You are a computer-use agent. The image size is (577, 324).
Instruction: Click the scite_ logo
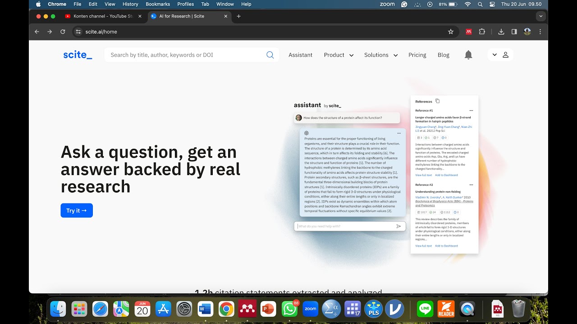pyautogui.click(x=78, y=55)
